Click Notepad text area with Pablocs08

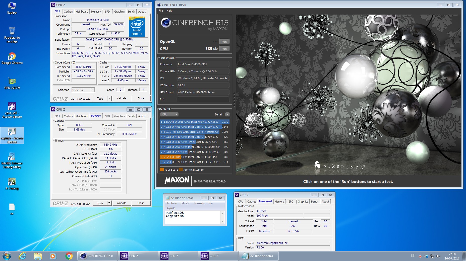[193, 217]
